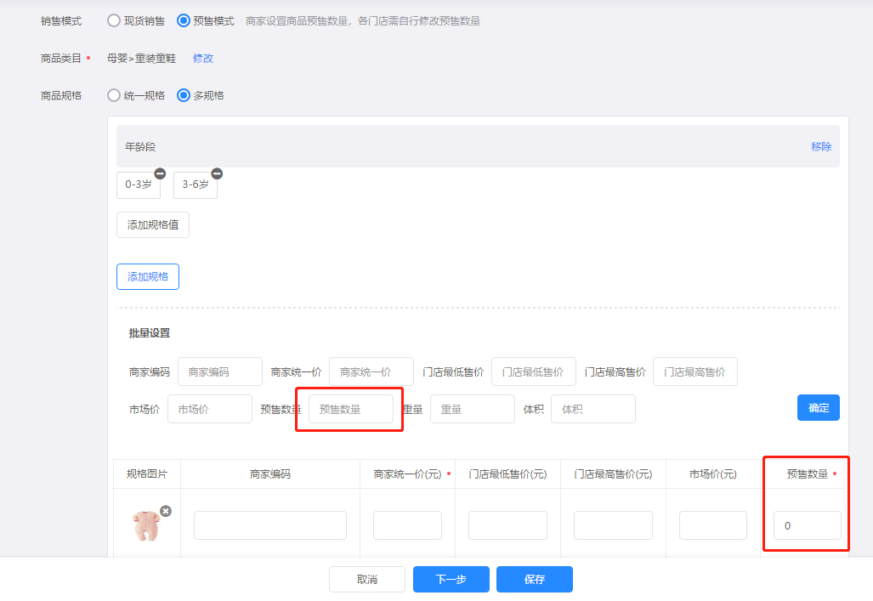Focus the batch 门店最低售价 input
The width and height of the screenshot is (873, 601).
(534, 371)
